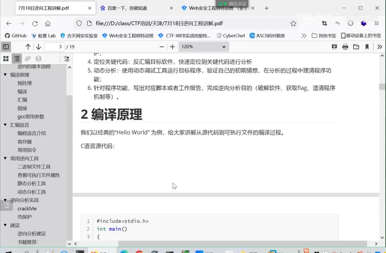Viewport: 386px width, 253px height.
Task: Collapse the 建议 outline section
Action: pyautogui.click(x=5, y=225)
